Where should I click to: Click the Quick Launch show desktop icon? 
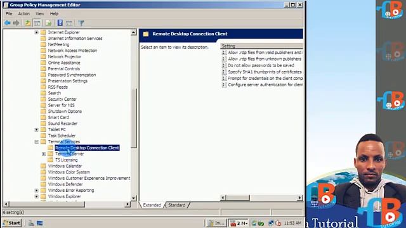click(31, 223)
